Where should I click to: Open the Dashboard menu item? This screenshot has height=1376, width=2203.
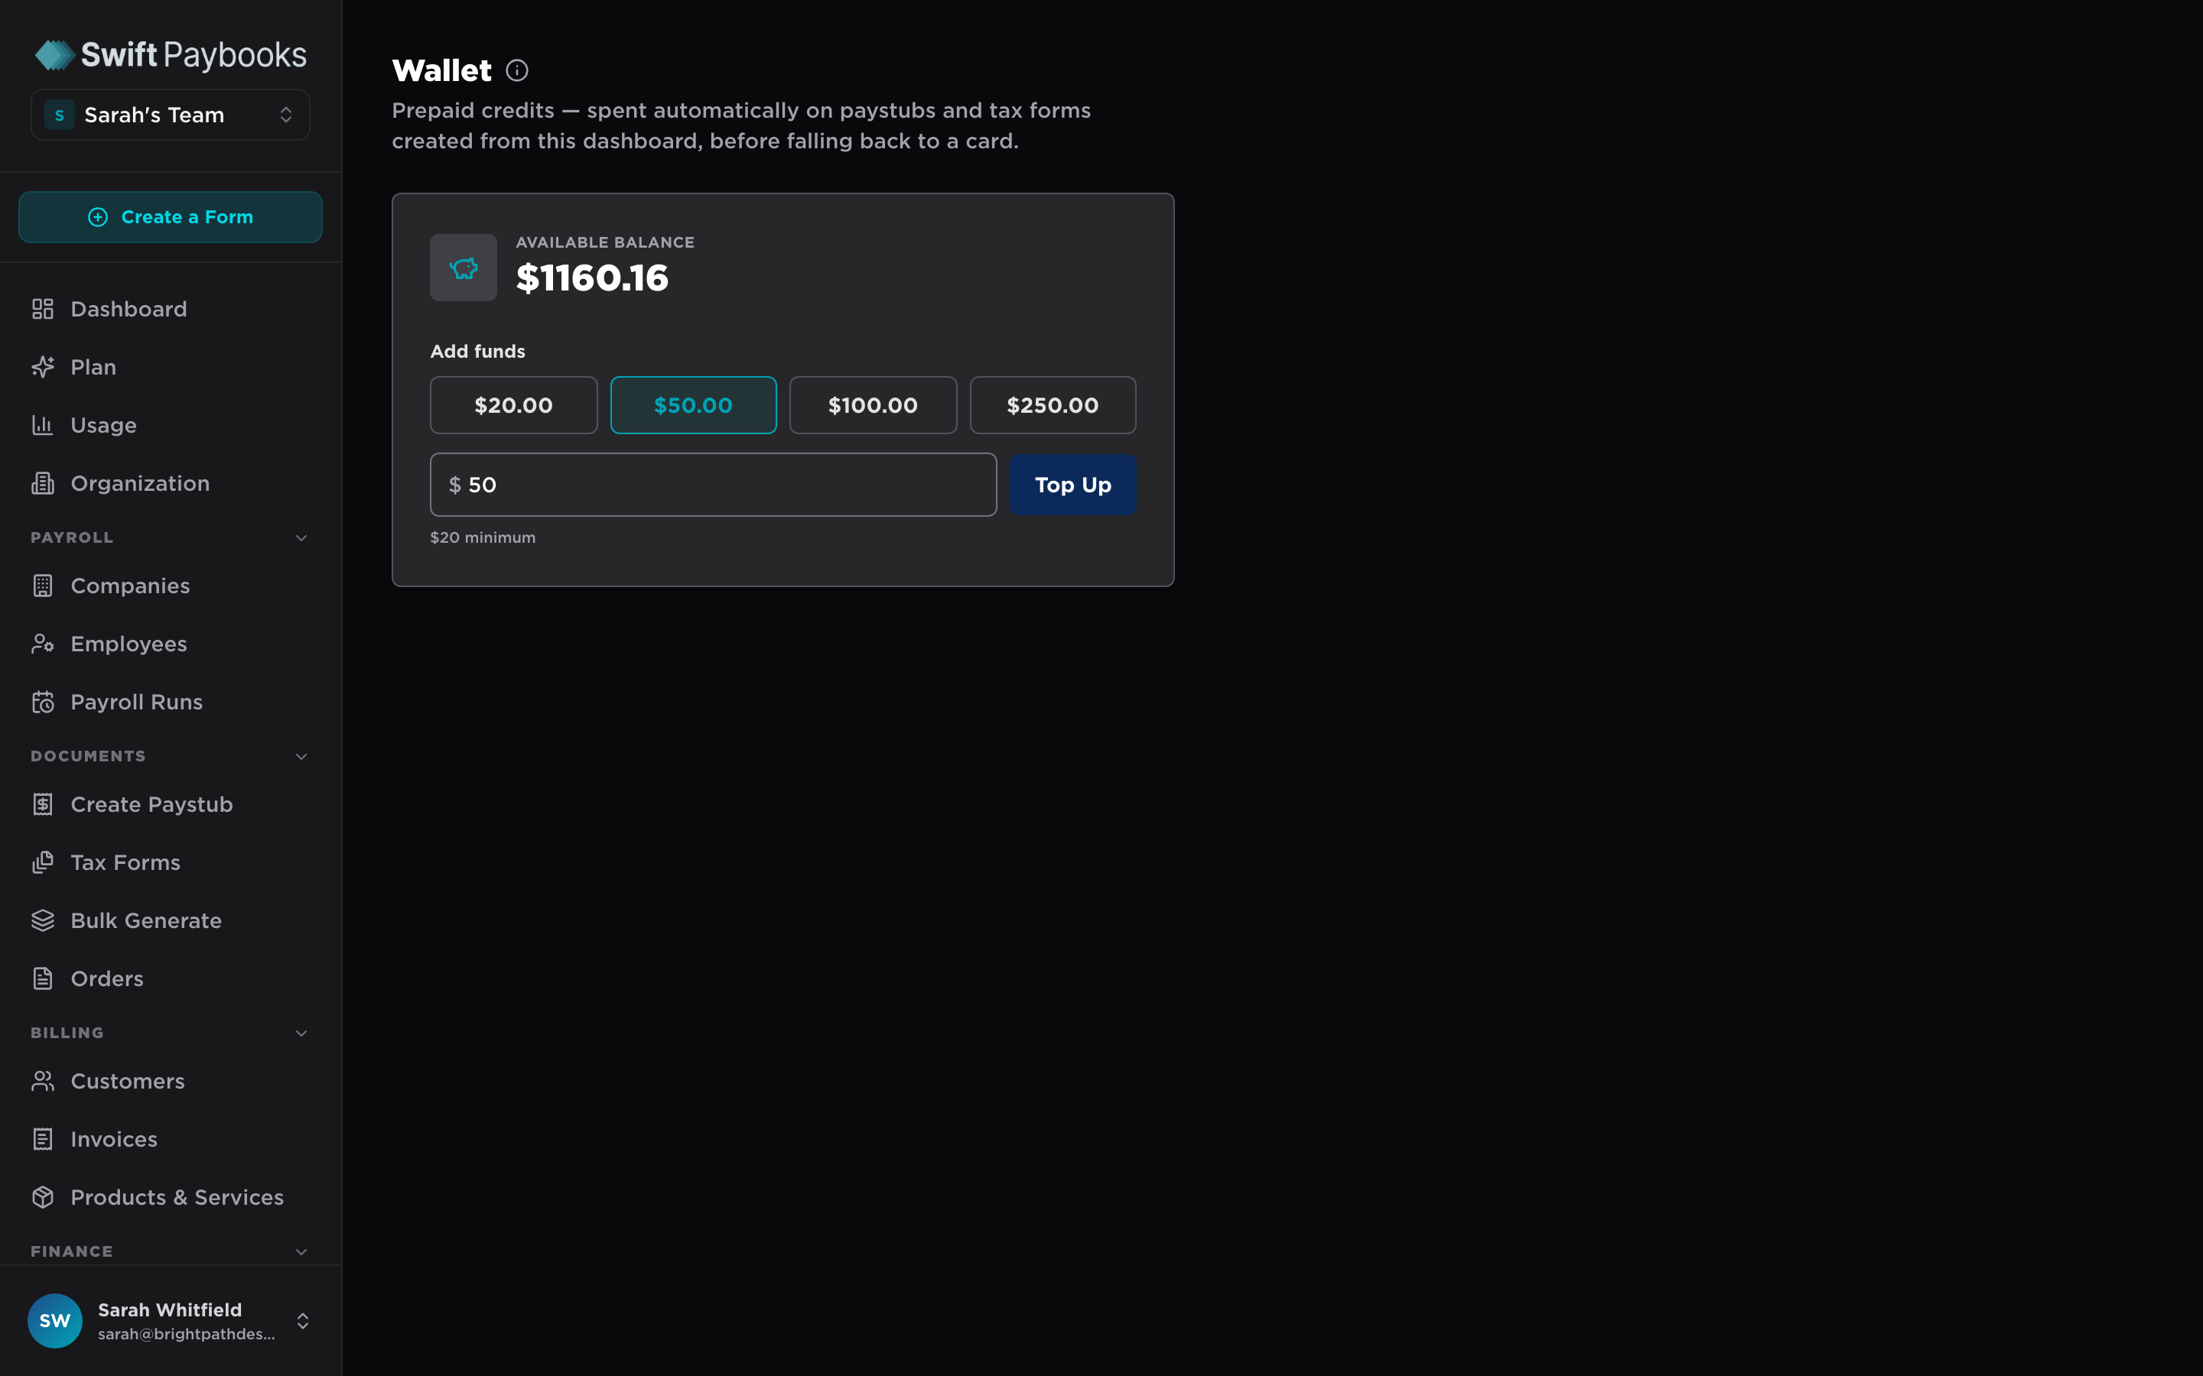tap(171, 310)
